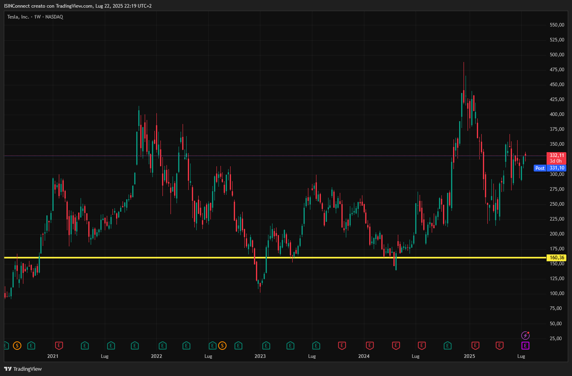Click the orange S split marker near Lug 2022
The image size is (572, 376).
pos(222,345)
